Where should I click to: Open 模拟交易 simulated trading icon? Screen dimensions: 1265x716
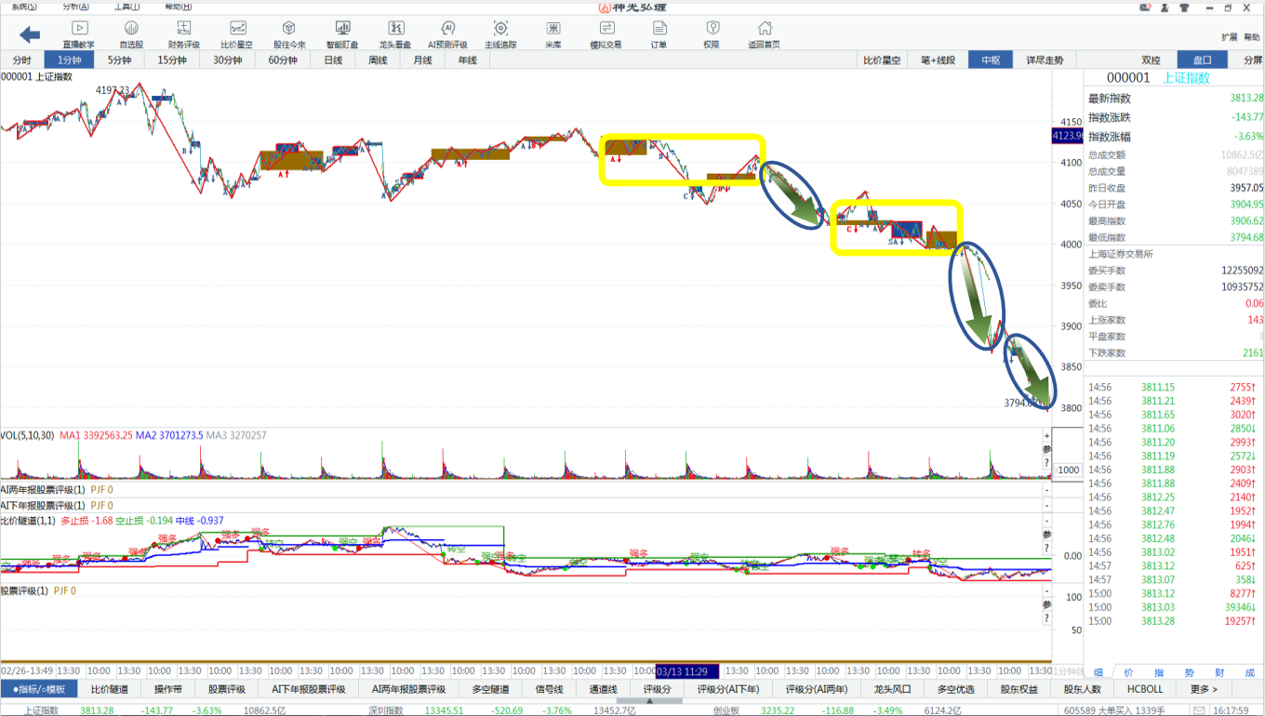[606, 34]
